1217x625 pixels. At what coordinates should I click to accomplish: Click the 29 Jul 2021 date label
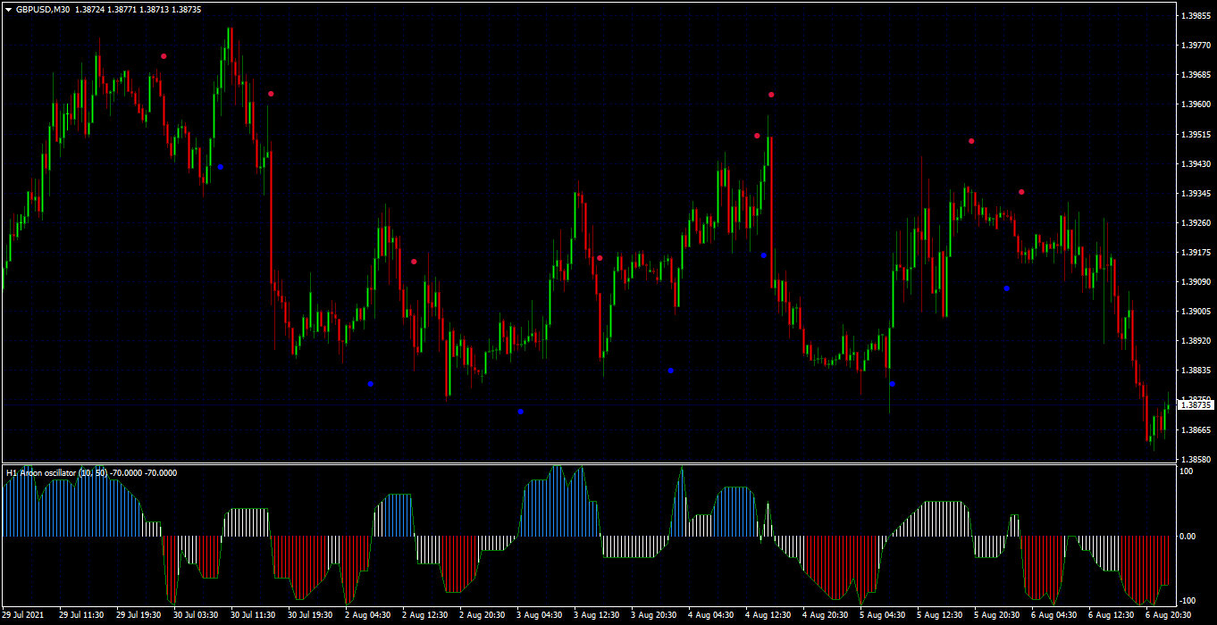point(24,615)
